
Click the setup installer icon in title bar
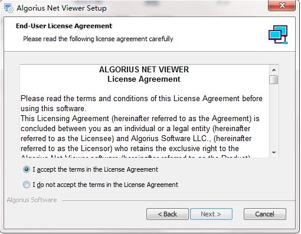pos(9,8)
